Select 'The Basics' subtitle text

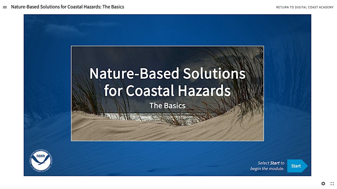coord(167,106)
